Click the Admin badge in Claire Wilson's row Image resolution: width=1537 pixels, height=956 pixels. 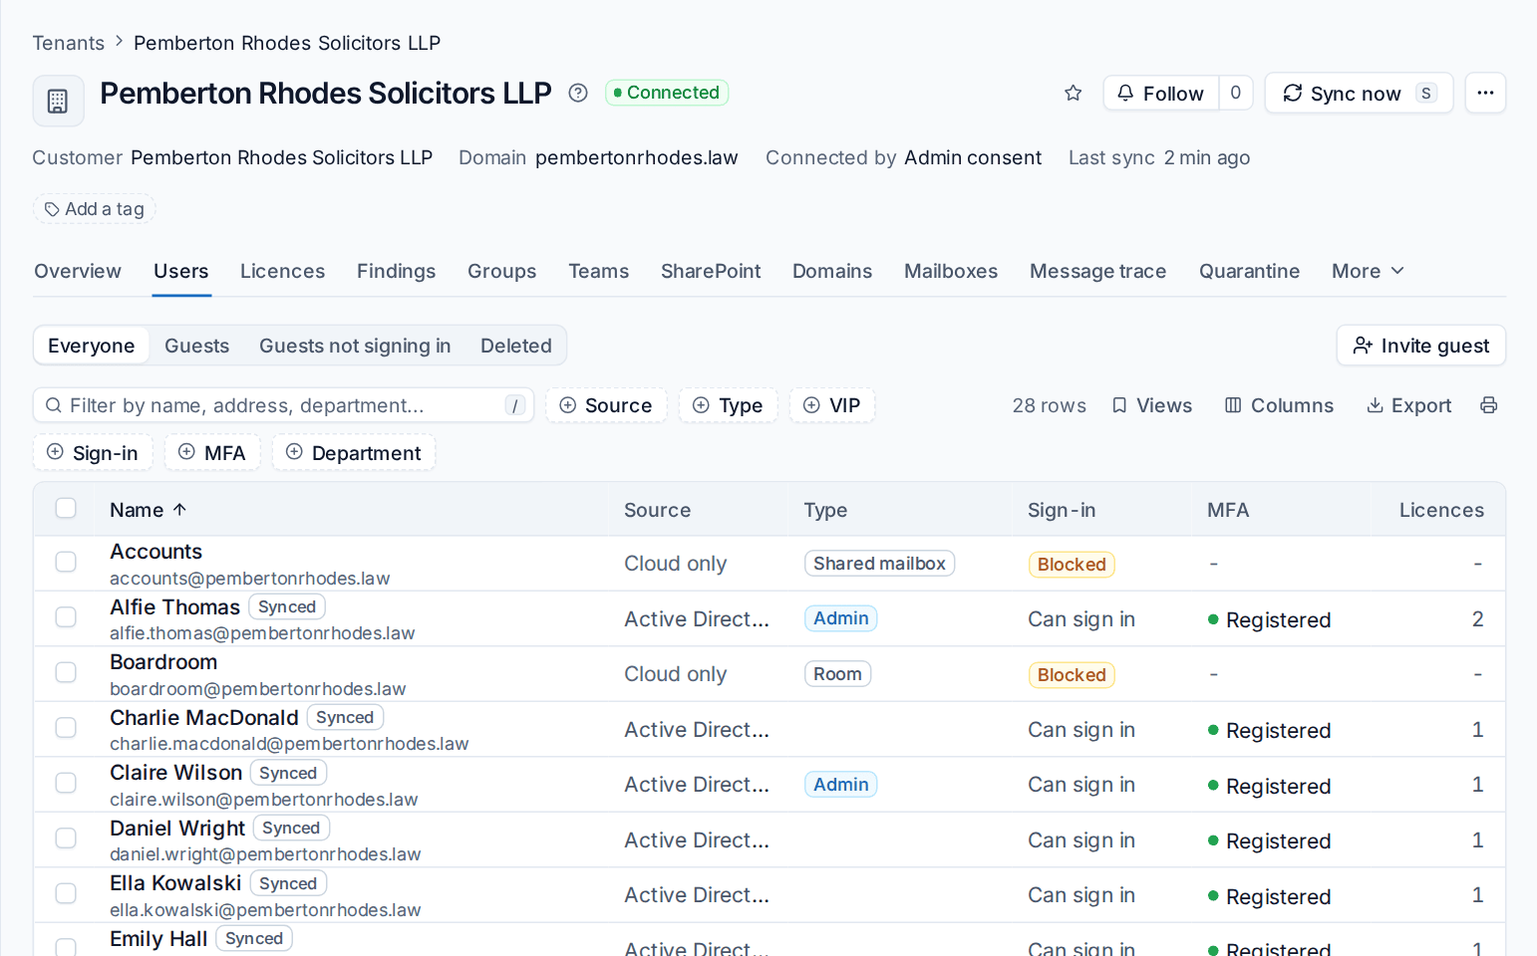pos(840,785)
